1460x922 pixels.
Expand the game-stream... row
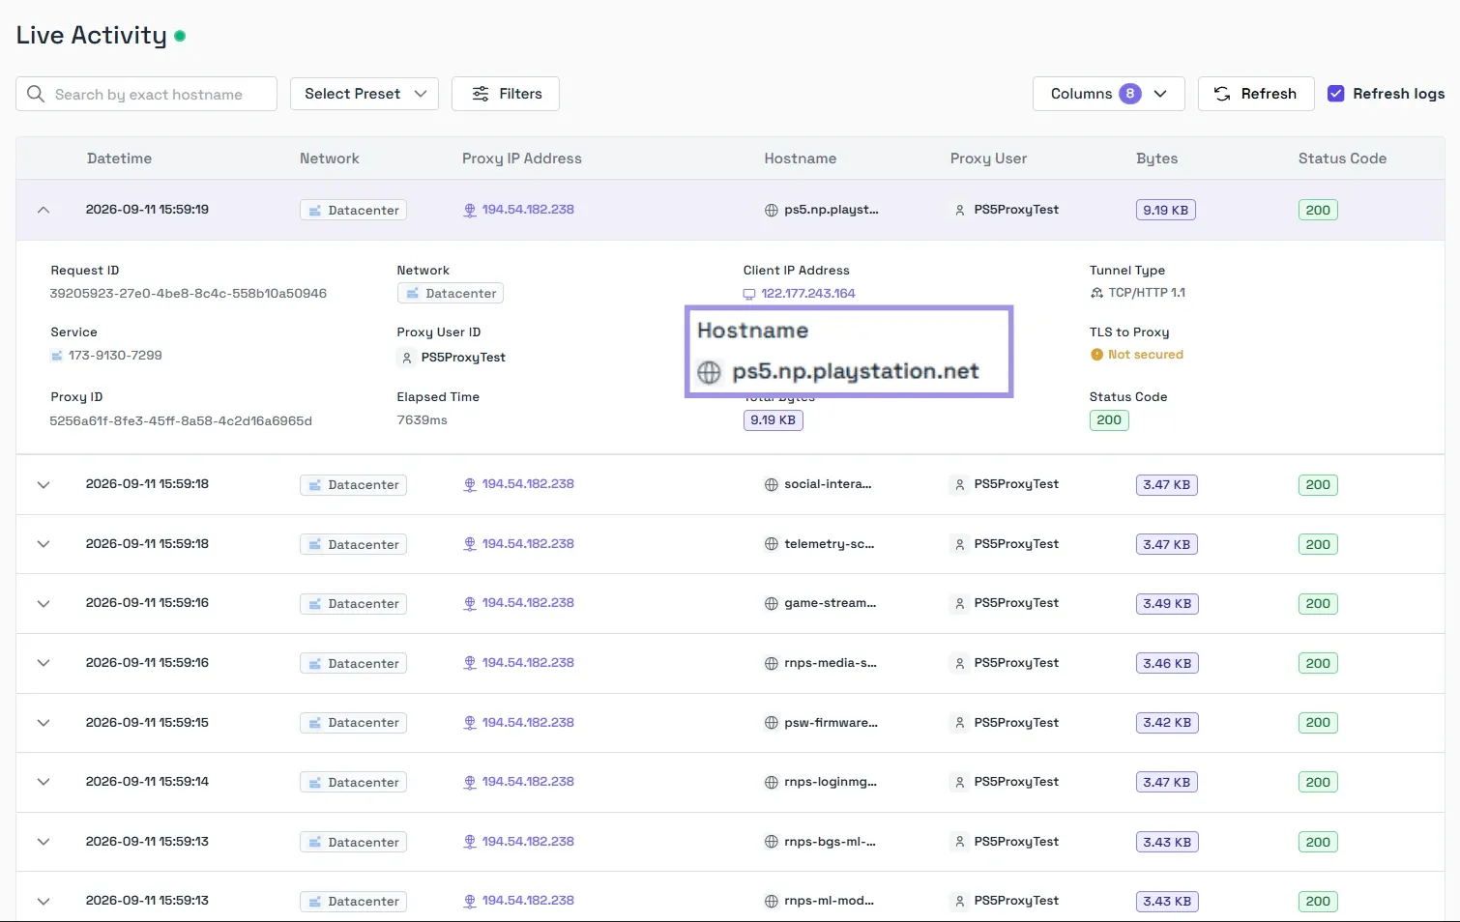(x=44, y=603)
